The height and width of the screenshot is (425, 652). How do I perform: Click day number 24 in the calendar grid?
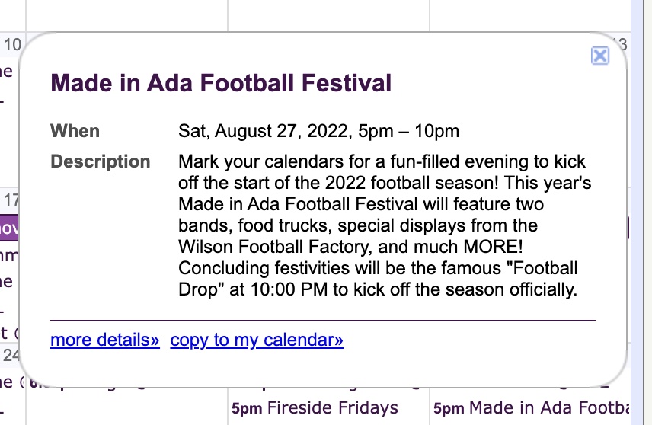pos(11,355)
